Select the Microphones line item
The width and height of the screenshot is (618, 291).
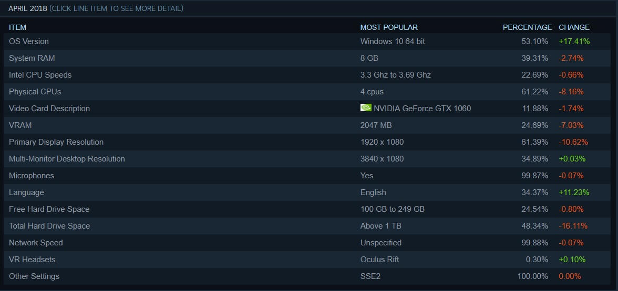[x=32, y=176]
